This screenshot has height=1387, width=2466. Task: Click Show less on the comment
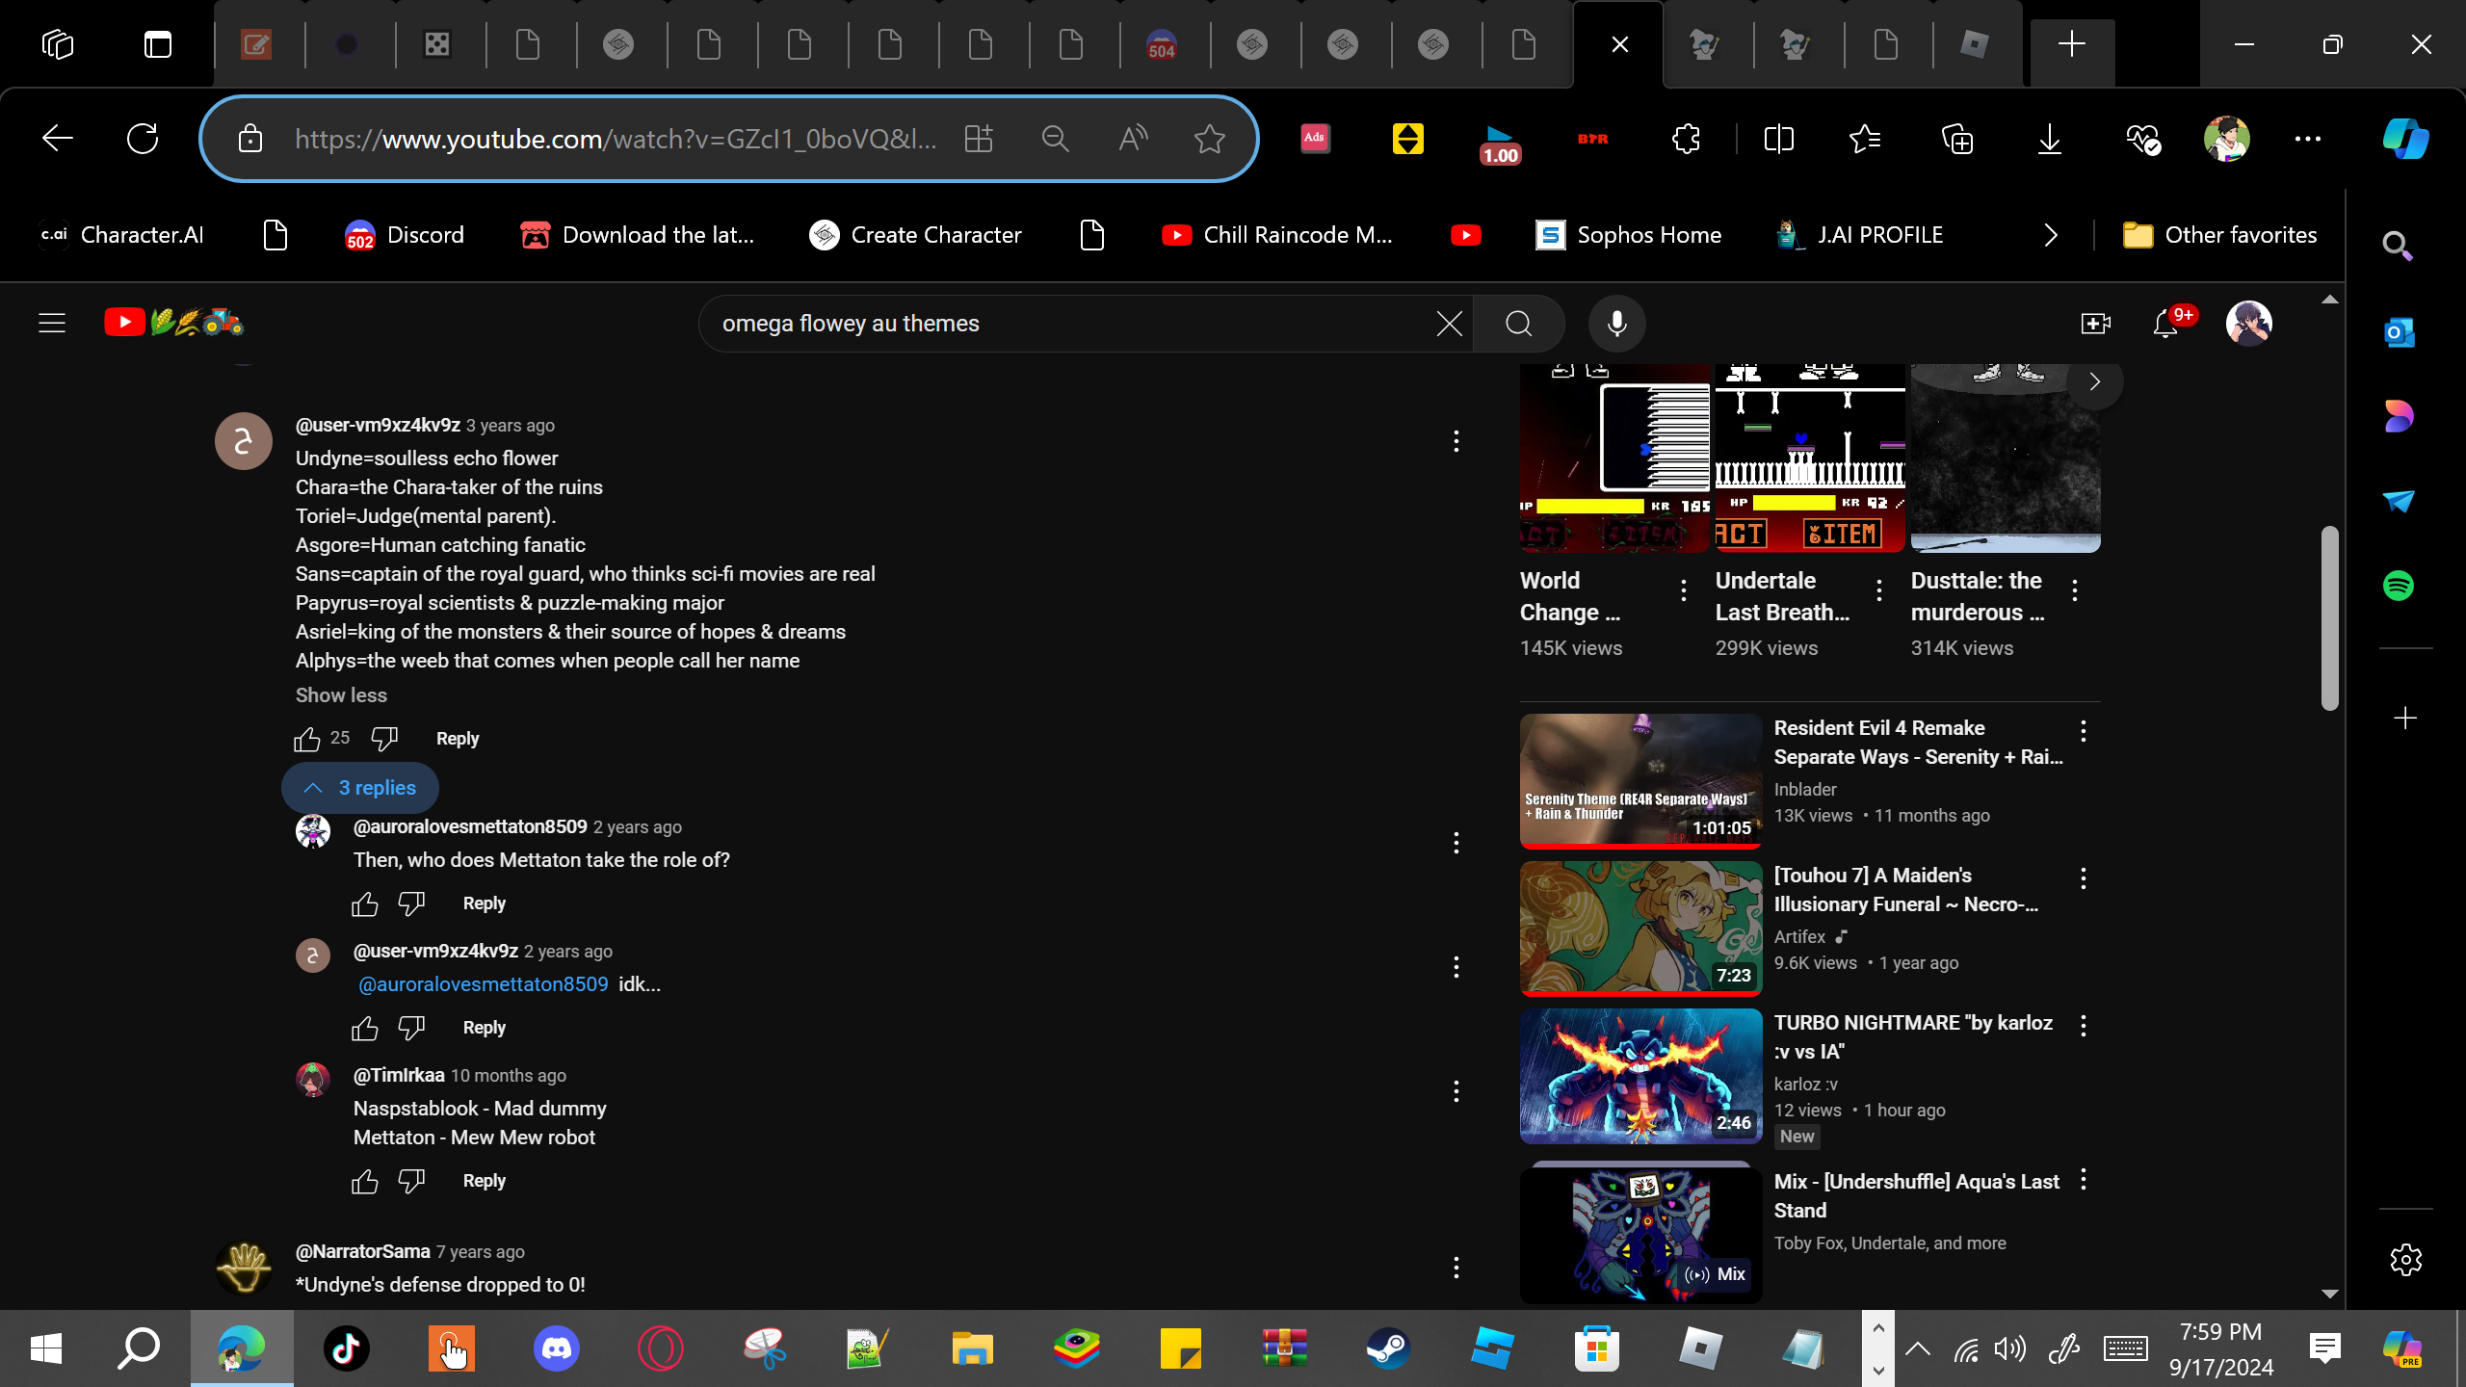(341, 695)
